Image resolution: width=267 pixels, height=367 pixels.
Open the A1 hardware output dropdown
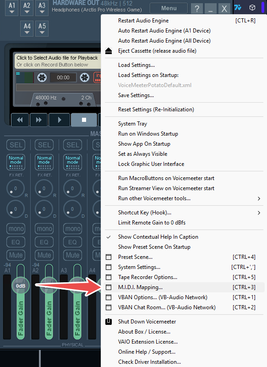tap(12, 8)
